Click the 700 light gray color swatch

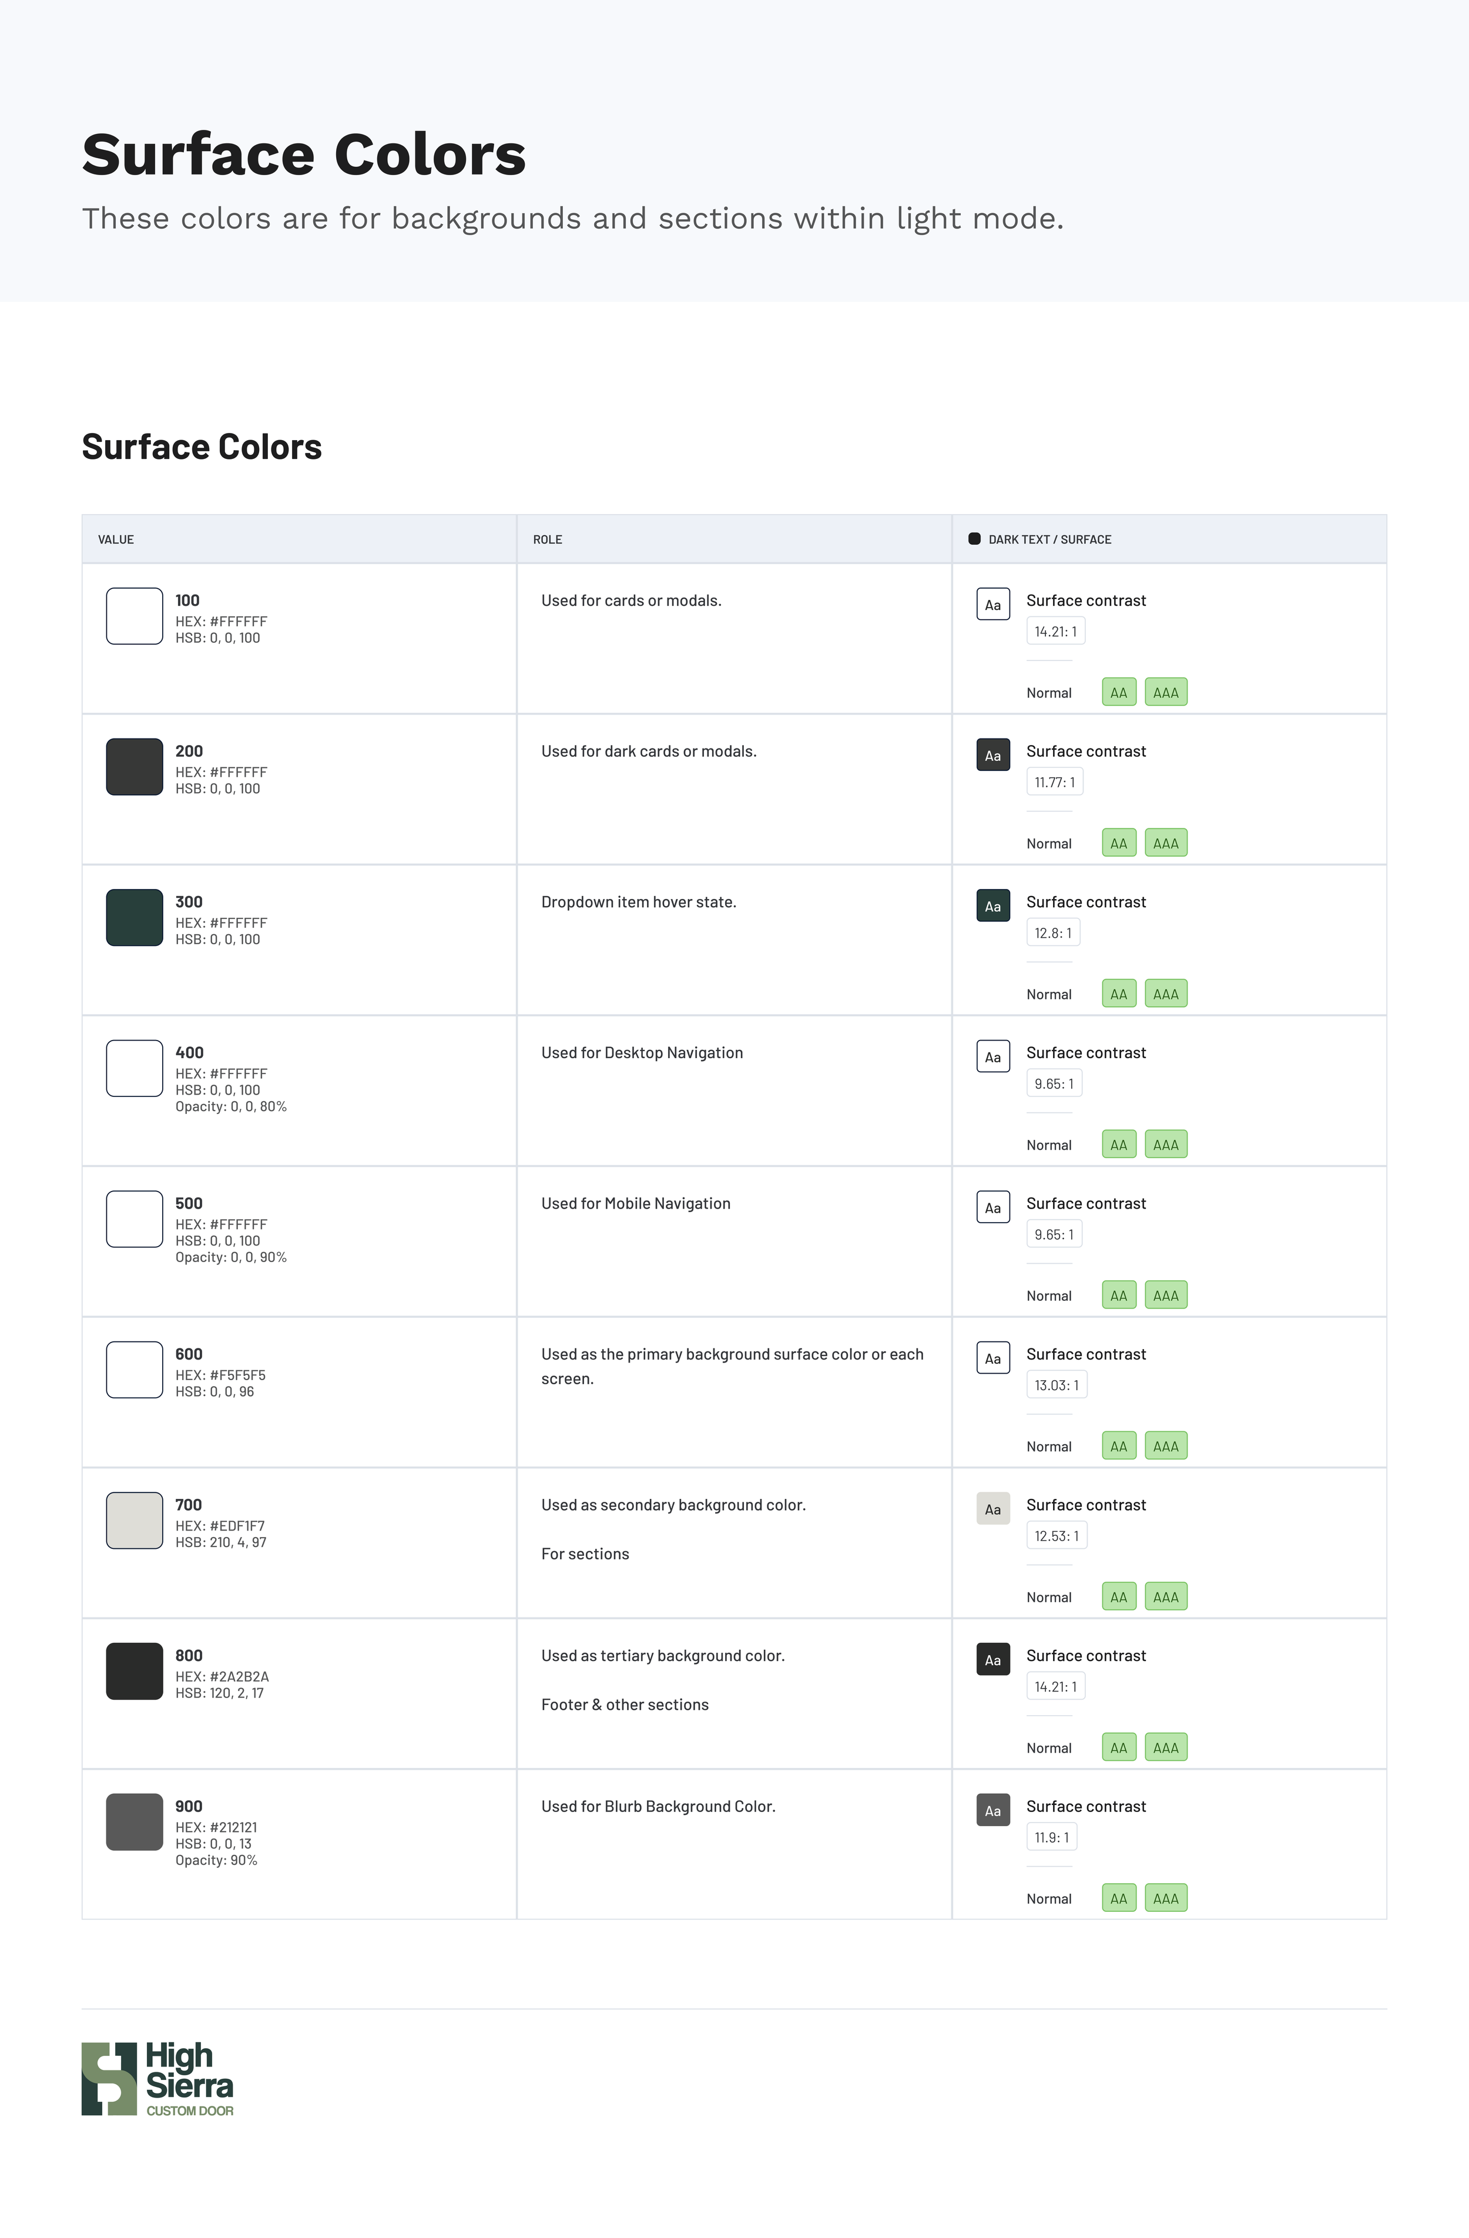135,1519
